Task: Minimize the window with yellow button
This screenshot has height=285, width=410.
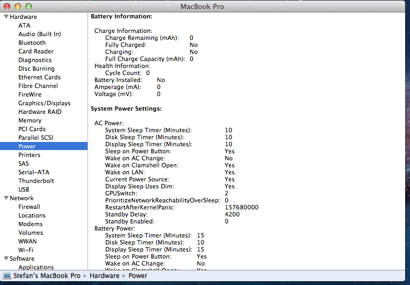Action: click(18, 6)
